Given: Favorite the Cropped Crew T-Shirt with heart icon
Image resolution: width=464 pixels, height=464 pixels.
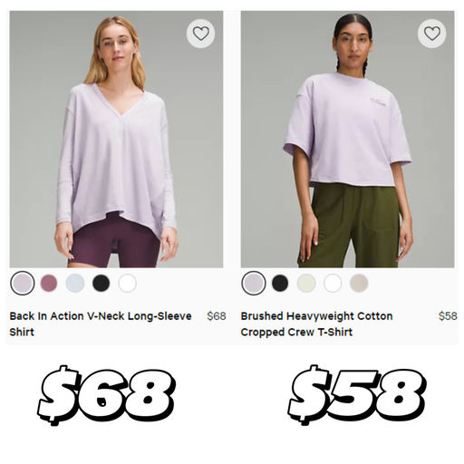Looking at the screenshot, I should point(432,34).
